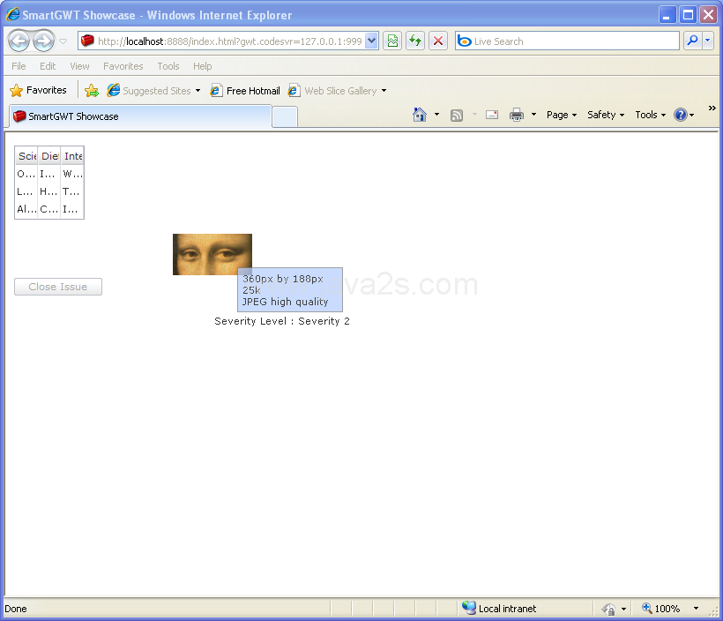Open the recent pages dropdown arrow

pos(63,41)
